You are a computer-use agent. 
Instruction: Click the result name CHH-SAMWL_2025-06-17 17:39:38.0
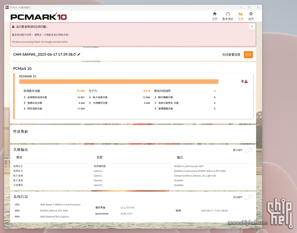(44, 54)
